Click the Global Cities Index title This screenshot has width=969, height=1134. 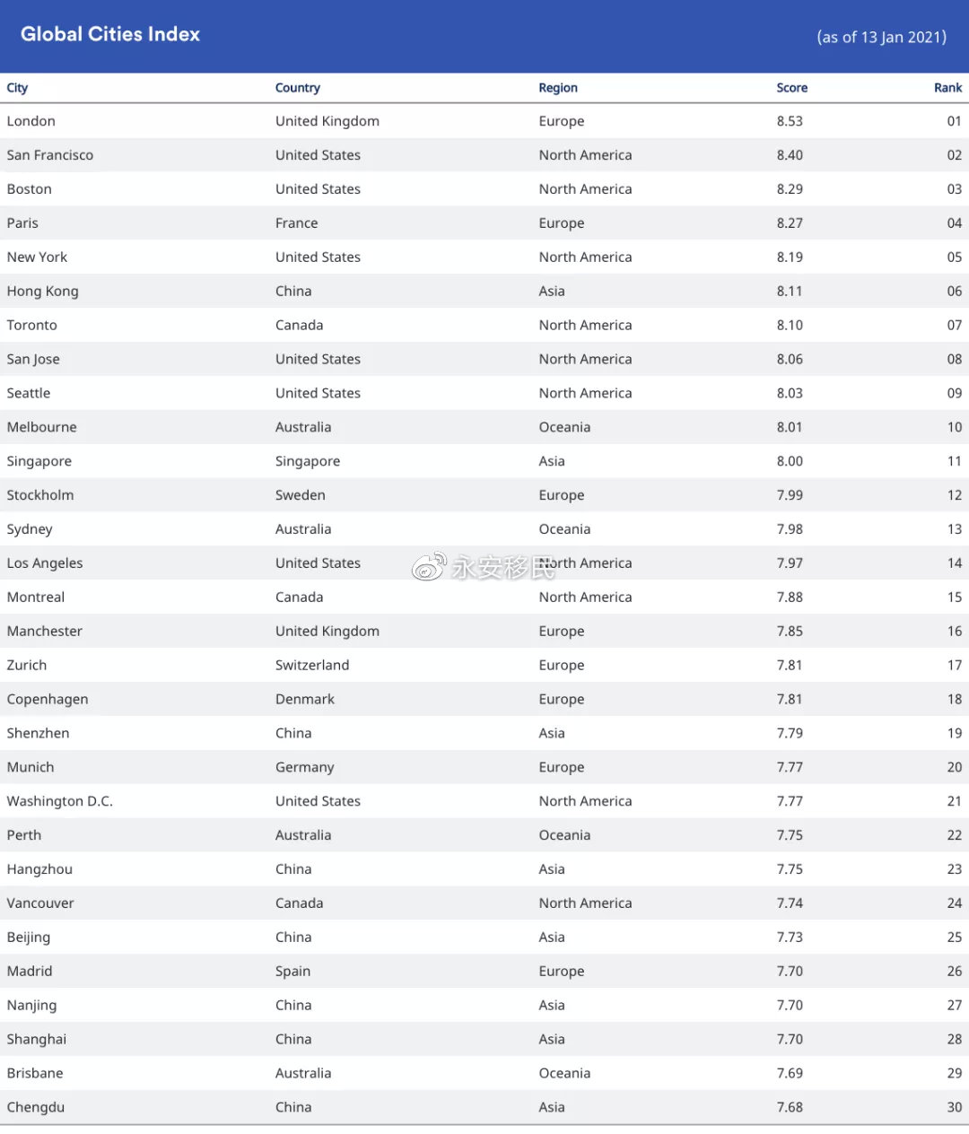pos(110,34)
